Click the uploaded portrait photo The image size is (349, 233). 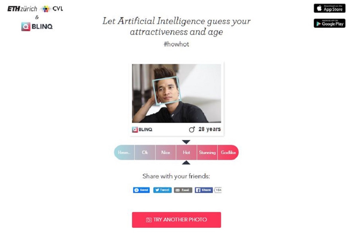point(177,94)
